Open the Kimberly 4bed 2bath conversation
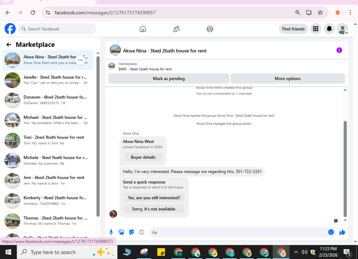Screen dimensions: 358x259 [x=48, y=201]
